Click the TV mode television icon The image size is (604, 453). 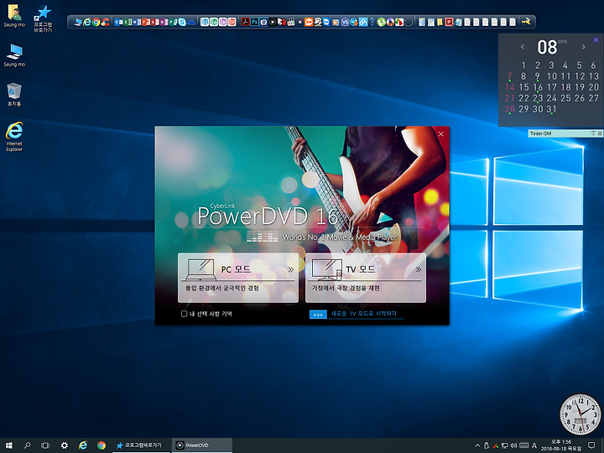pyautogui.click(x=326, y=269)
